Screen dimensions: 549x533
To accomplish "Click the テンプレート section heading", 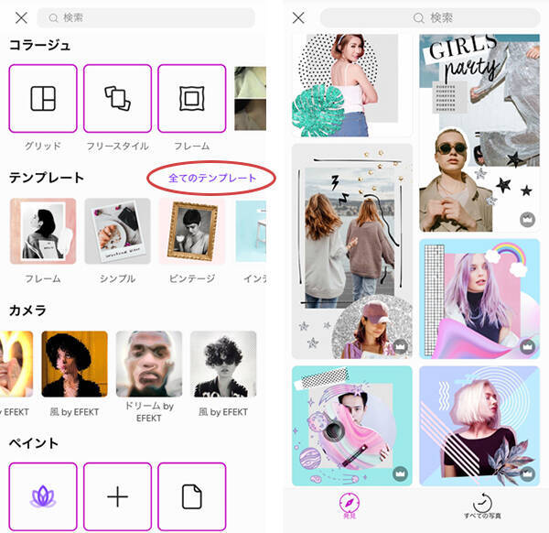I will pyautogui.click(x=47, y=178).
